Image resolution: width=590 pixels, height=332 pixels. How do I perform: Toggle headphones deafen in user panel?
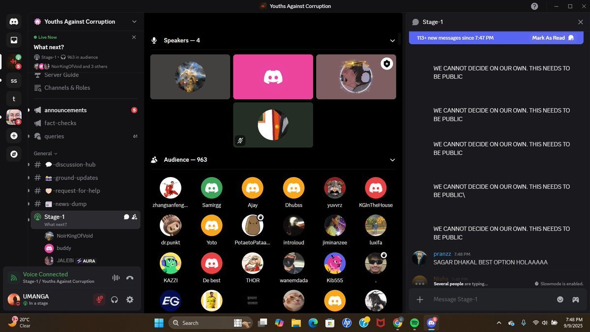115,300
